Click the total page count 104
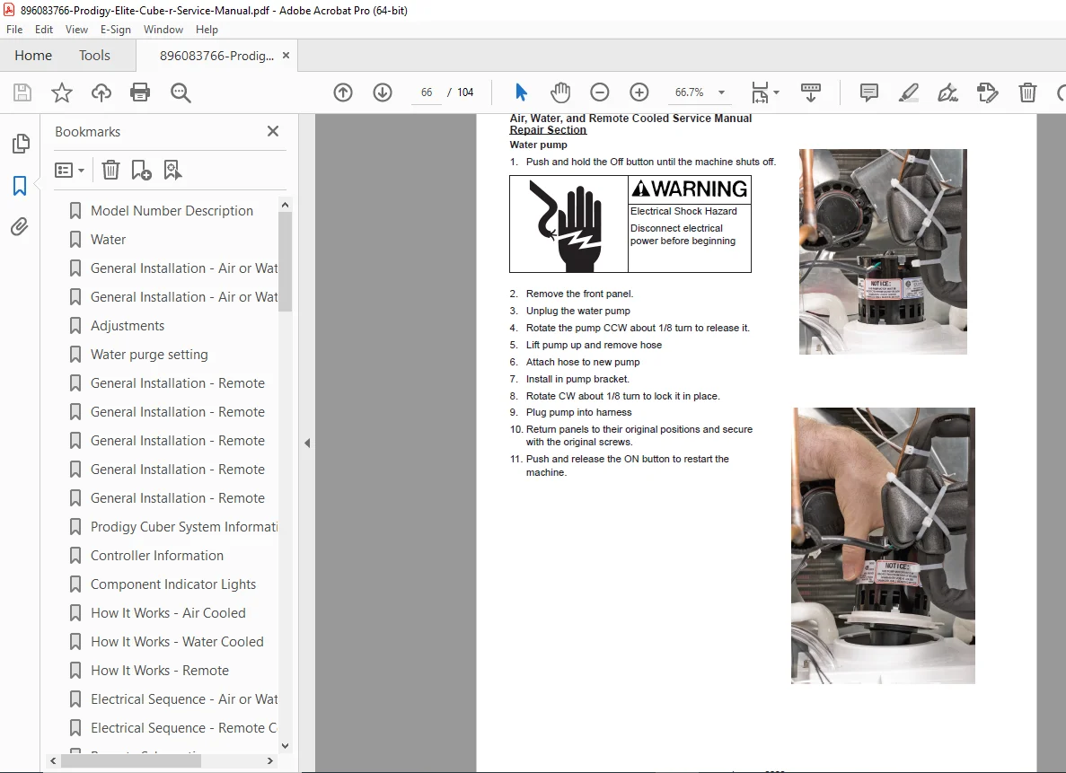 465,92
